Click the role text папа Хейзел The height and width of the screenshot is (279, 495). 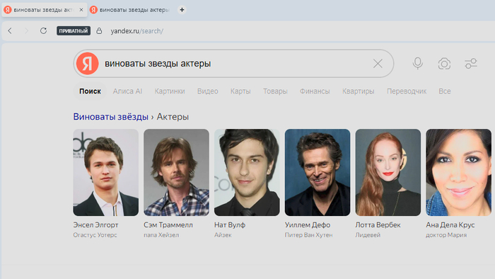pyautogui.click(x=161, y=235)
